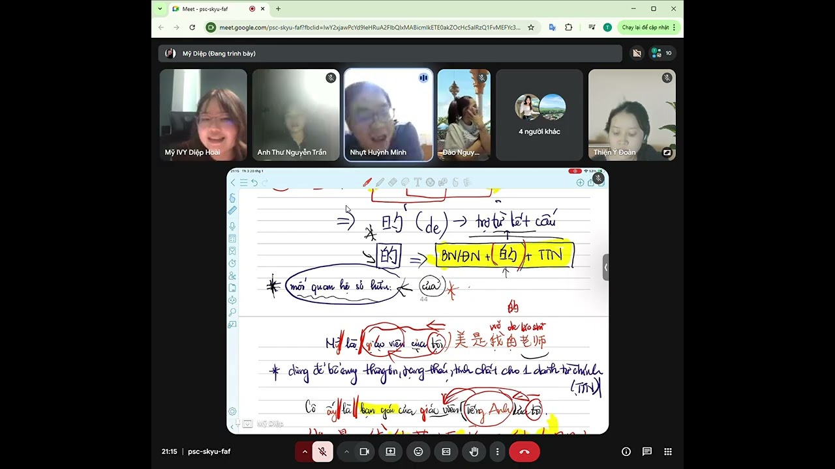Open the Chrome extensions puzzle icon
835x469 pixels.
click(x=569, y=27)
